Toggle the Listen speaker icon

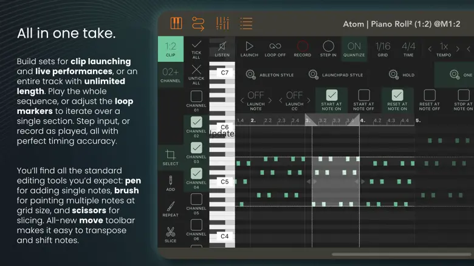coord(222,48)
